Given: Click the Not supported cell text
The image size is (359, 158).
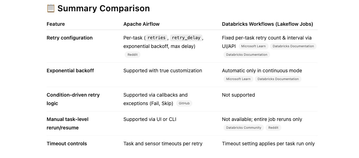Looking at the screenshot, I should click(x=238, y=95).
